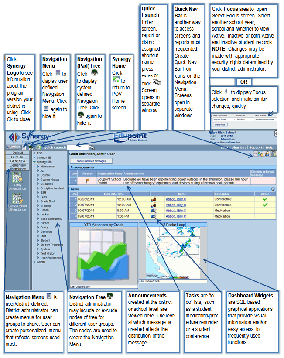Click Dismiss or Recall Message column header
284x358 pixels.
tap(263, 174)
